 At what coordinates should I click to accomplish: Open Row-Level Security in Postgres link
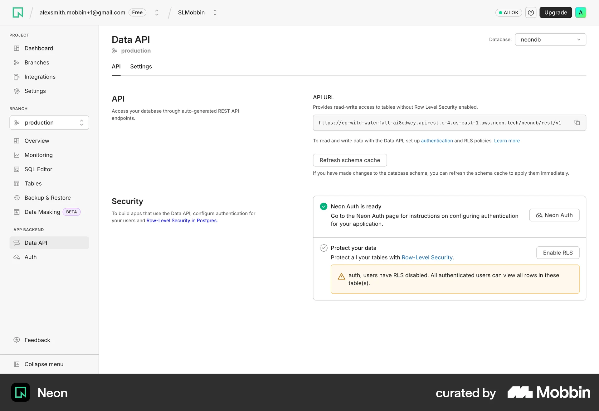[182, 220]
